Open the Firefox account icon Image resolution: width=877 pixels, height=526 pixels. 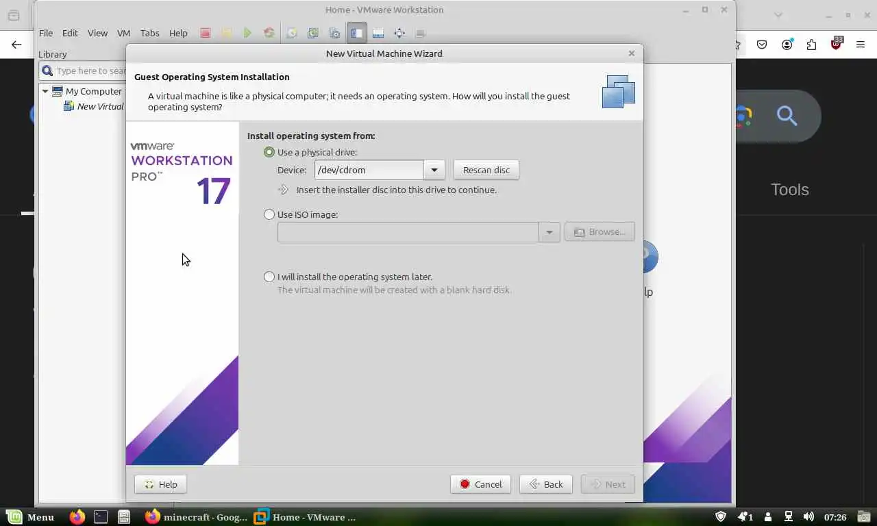787,45
